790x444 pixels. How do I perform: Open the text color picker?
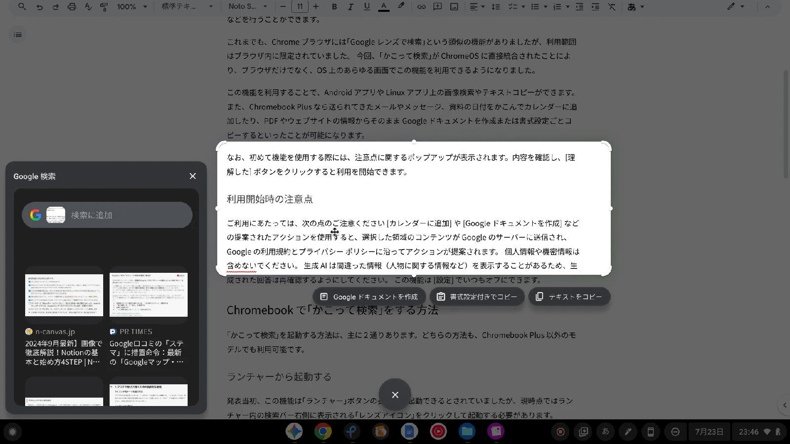click(384, 6)
